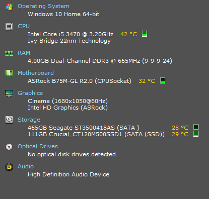Open the Optical Drives section link

(38, 146)
